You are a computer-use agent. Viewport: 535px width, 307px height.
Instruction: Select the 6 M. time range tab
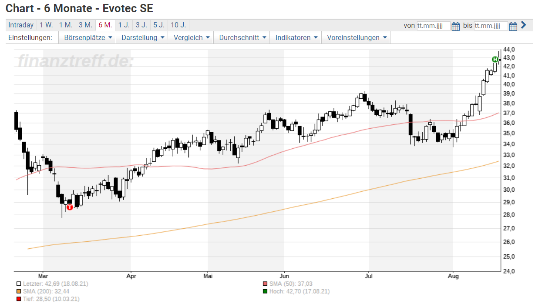pos(105,25)
